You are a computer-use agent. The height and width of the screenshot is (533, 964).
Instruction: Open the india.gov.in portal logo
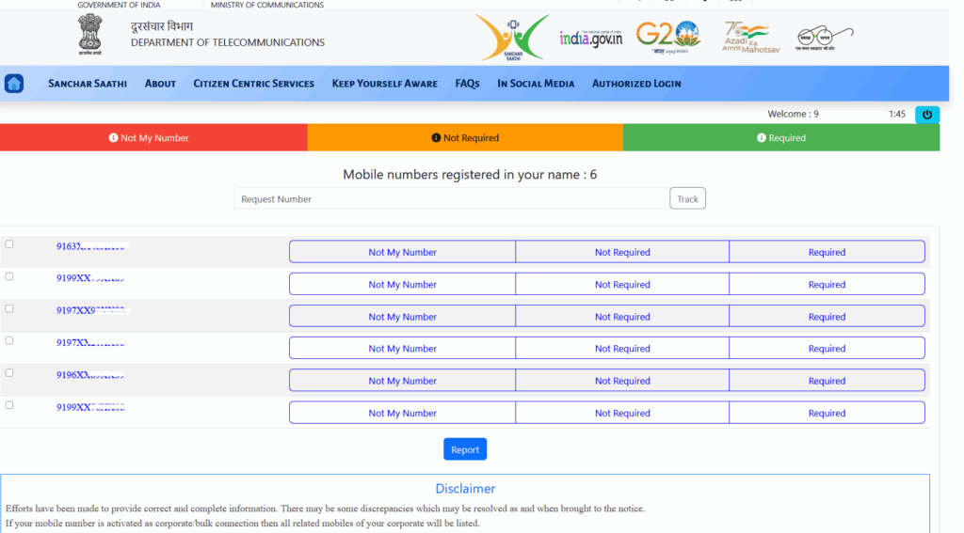click(590, 38)
